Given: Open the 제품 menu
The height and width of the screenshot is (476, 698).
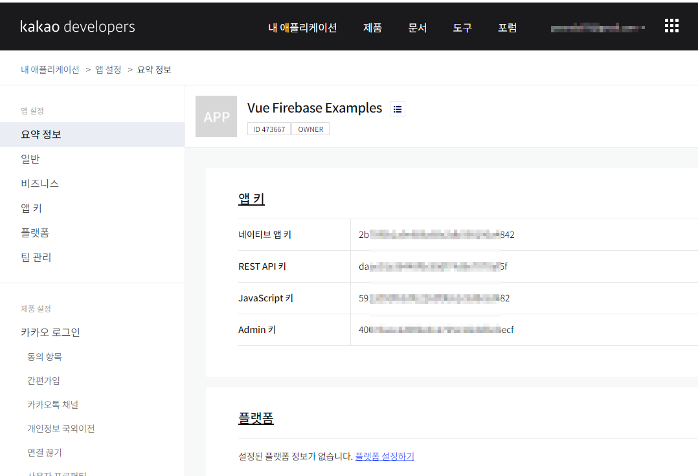Looking at the screenshot, I should coord(372,28).
